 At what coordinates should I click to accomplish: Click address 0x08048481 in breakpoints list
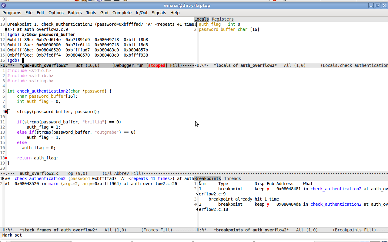tap(289, 189)
